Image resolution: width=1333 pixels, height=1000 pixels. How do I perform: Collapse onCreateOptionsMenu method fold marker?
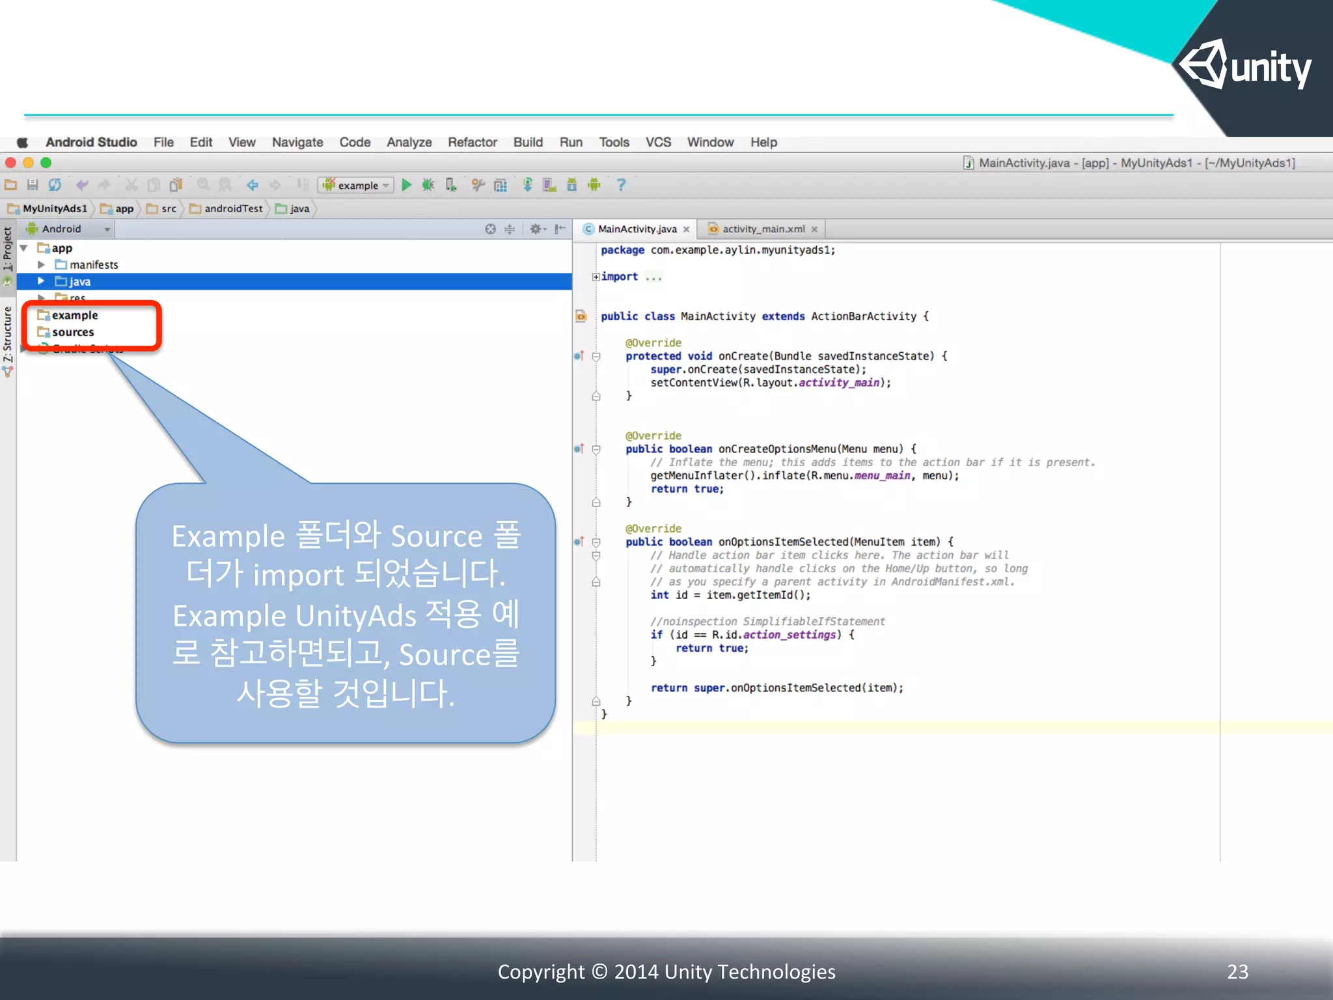pos(596,449)
